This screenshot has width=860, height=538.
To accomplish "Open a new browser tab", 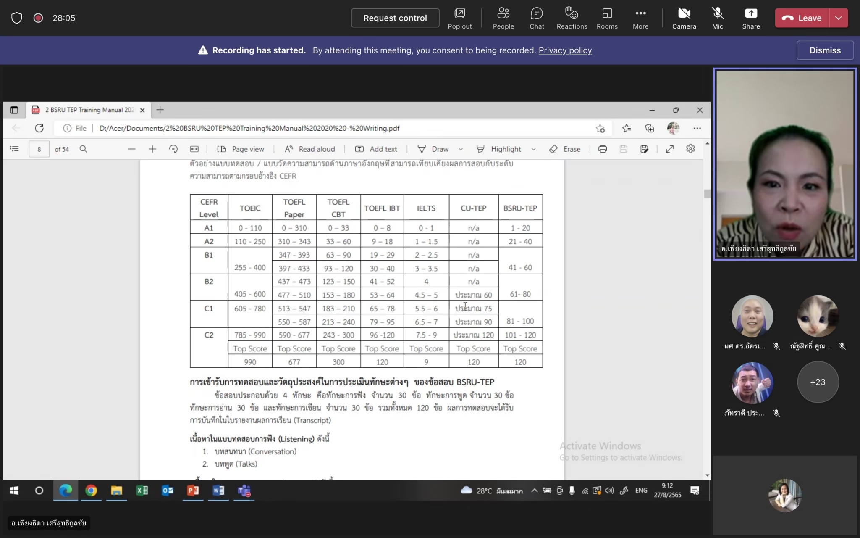I will click(160, 110).
